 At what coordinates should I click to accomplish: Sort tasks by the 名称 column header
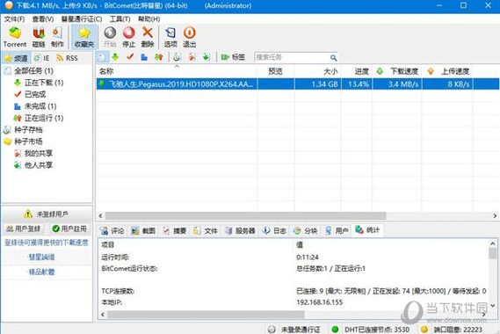pos(177,71)
